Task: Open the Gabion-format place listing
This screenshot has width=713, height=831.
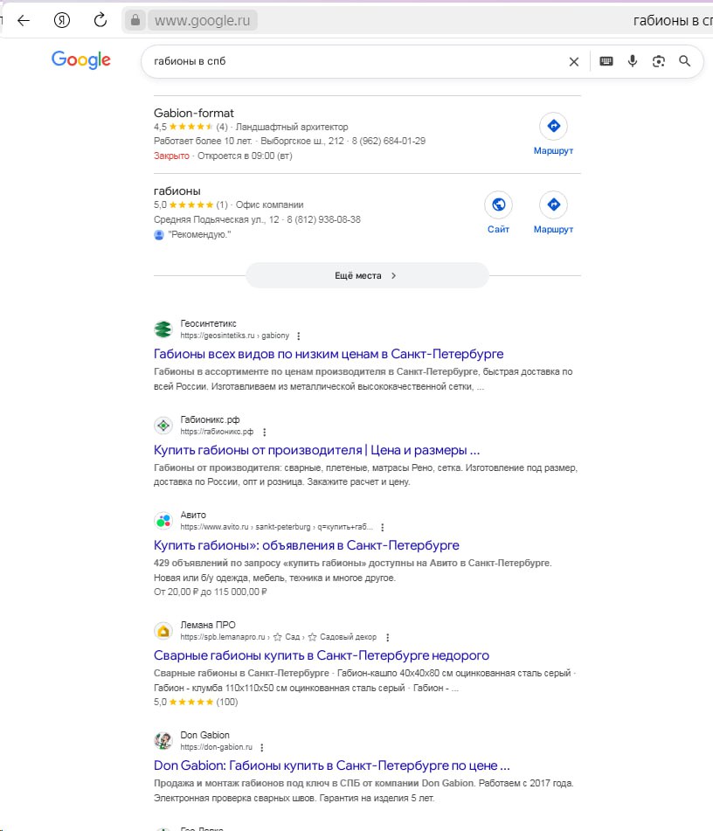Action: tap(194, 113)
